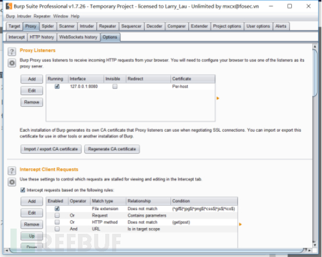Click vertical scrollbar up arrow
Viewport: 322px width, 257px height.
pyautogui.click(x=314, y=46)
